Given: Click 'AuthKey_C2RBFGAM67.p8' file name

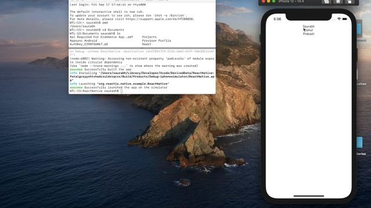Looking at the screenshot, I should (89, 44).
